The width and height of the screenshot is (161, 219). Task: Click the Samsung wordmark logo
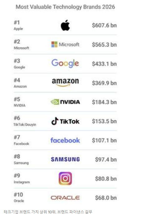click(x=65, y=159)
